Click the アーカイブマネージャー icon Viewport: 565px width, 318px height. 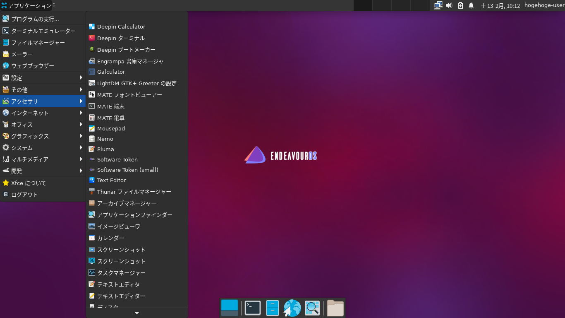92,203
